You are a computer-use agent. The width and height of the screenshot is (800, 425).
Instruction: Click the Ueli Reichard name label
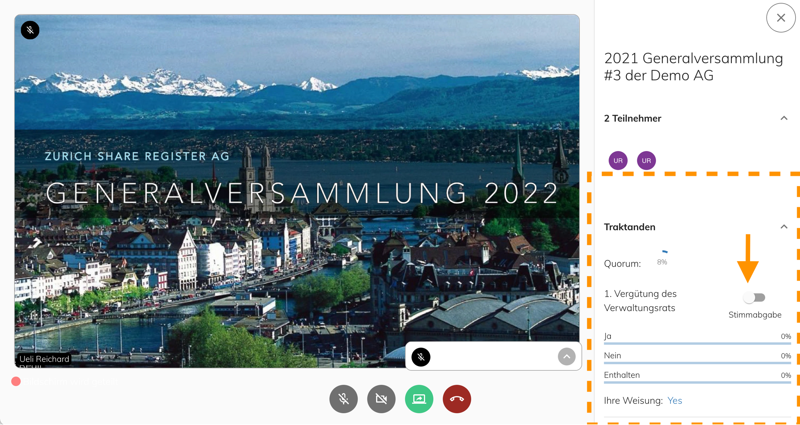click(44, 359)
